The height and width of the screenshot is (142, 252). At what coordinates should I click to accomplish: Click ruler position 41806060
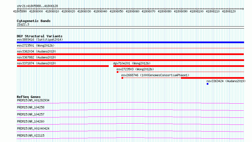tap(133, 11)
